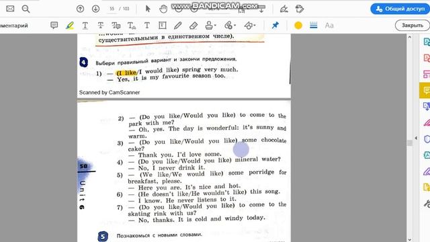Edit the page number field showing 55
Screen dimensions: 430x242
click(x=112, y=9)
